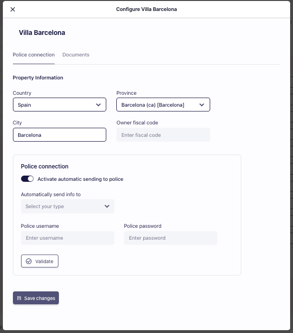Image resolution: width=293 pixels, height=333 pixels.
Task: Click the 'Select your type' chevron icon
Action: click(x=107, y=207)
